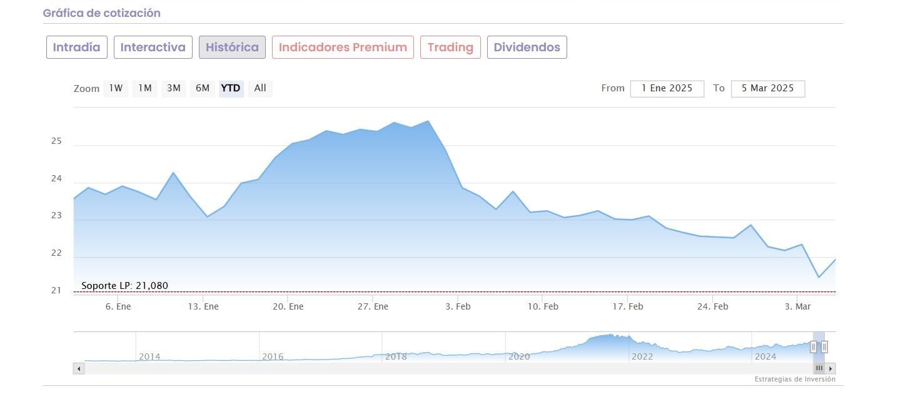Show the Dividendos tab
The width and height of the screenshot is (923, 399).
(x=527, y=48)
